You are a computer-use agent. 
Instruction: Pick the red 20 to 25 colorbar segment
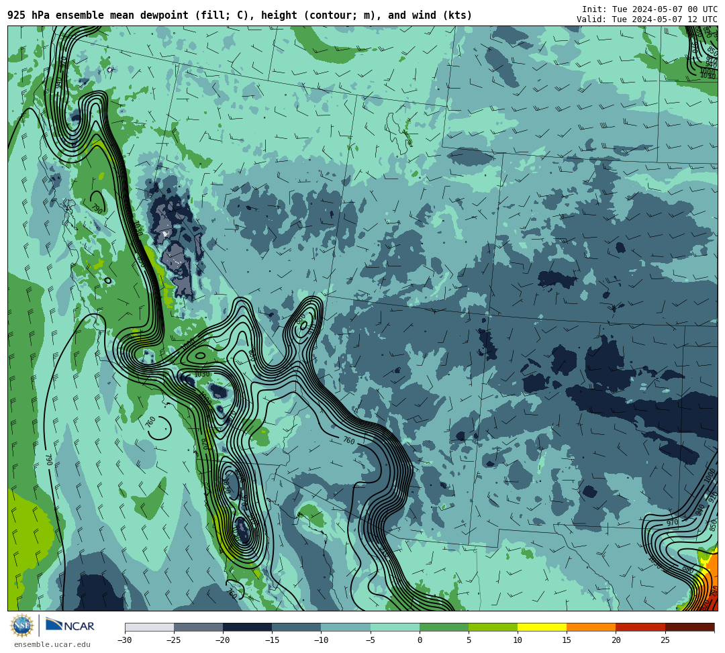point(640,627)
